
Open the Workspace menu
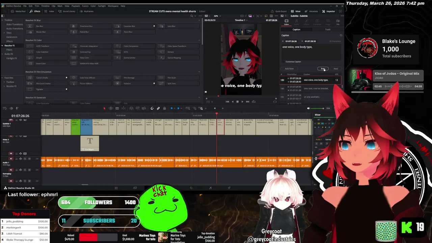pyautogui.click(x=113, y=6)
